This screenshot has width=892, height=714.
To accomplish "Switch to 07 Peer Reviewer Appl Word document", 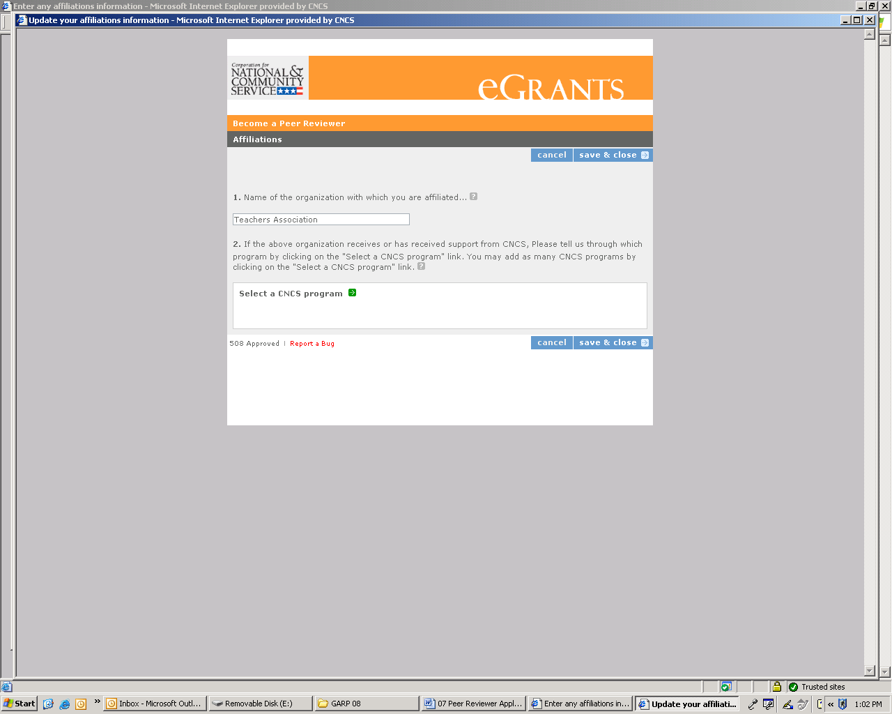I will tap(473, 704).
